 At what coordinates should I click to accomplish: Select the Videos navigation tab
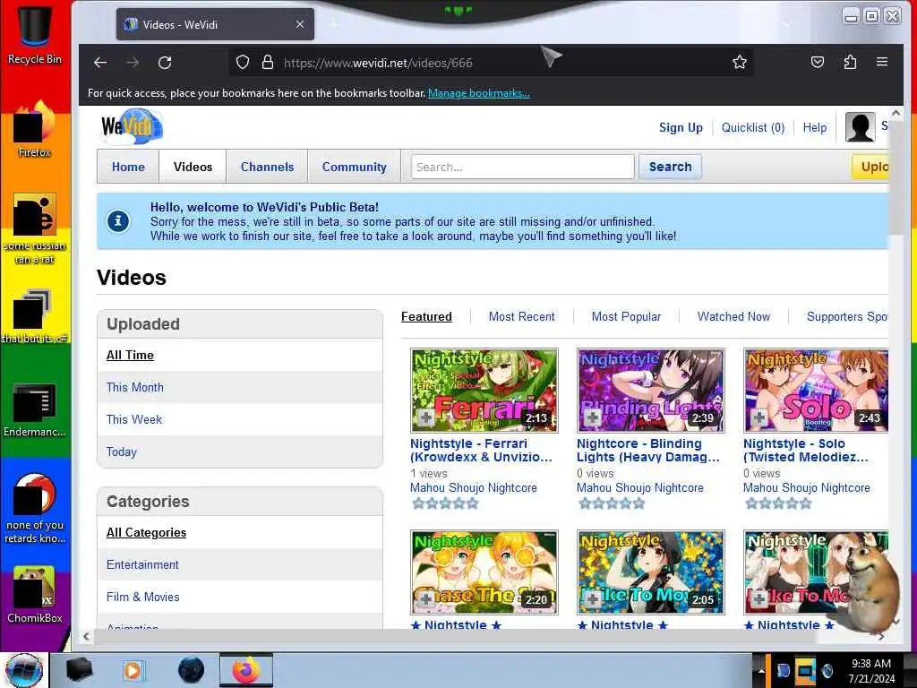click(x=193, y=167)
